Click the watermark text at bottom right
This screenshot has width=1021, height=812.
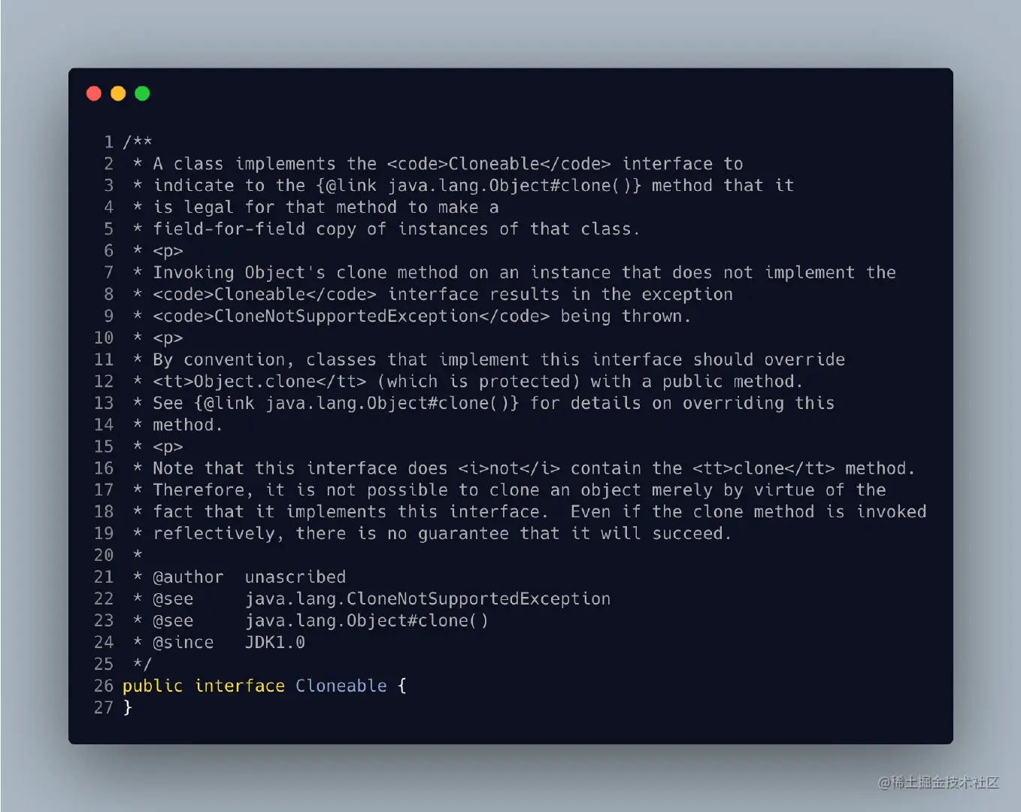point(938,783)
